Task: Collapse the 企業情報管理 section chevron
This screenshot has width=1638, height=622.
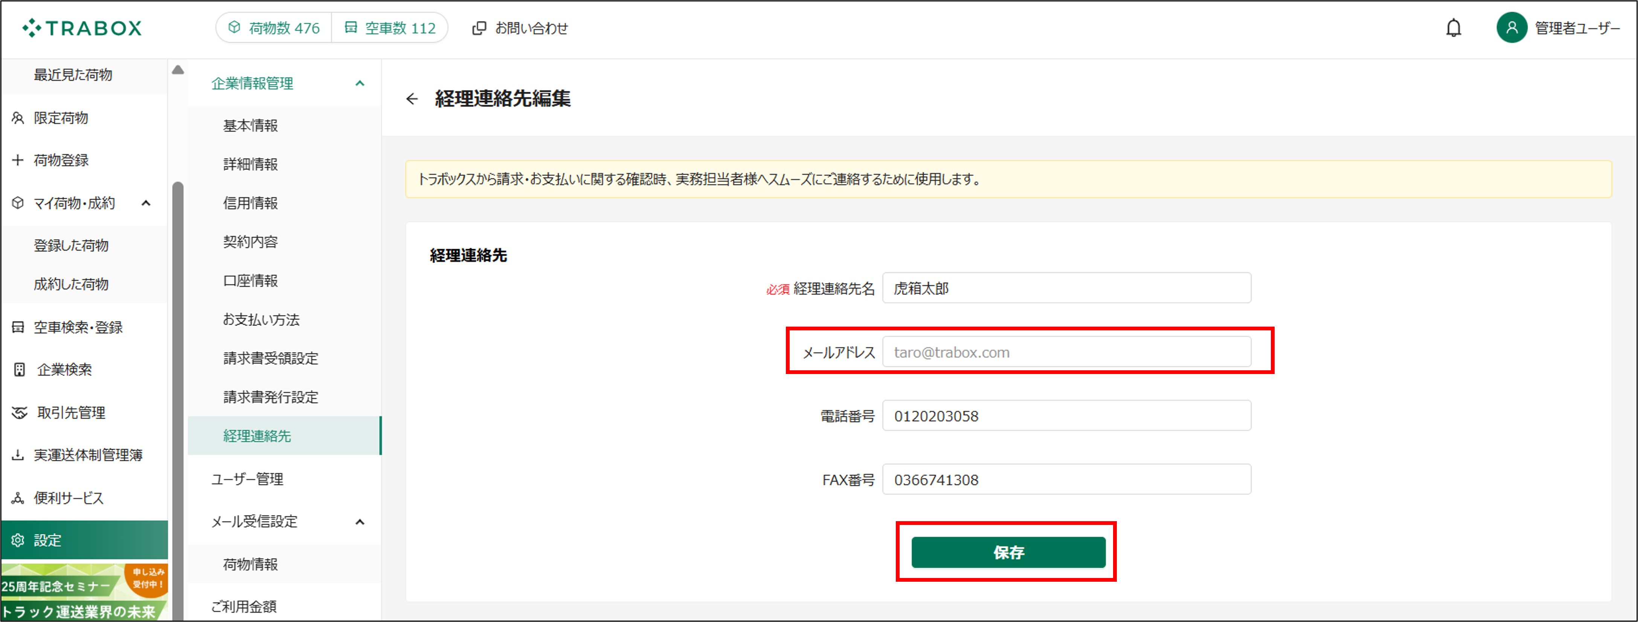Action: [360, 83]
